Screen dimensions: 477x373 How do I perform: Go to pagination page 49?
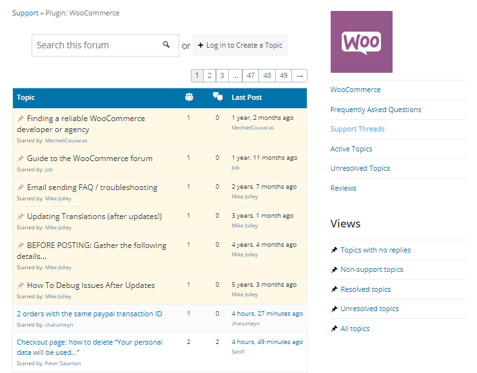point(284,75)
